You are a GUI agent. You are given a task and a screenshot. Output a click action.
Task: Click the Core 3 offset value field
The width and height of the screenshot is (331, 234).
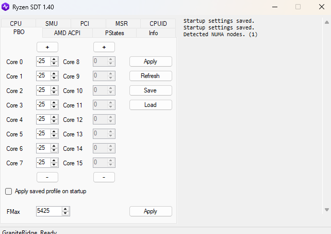coord(43,105)
